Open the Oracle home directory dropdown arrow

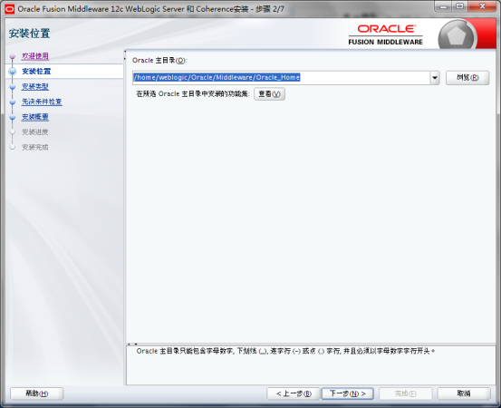coord(435,78)
